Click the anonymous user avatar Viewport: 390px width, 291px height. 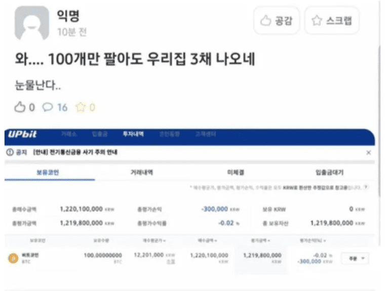point(31,23)
